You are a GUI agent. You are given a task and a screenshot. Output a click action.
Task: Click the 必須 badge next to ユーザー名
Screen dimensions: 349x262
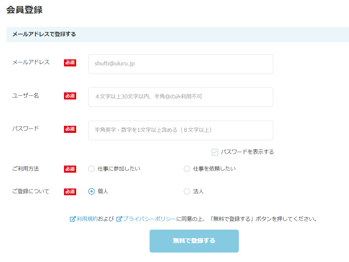[x=70, y=96]
